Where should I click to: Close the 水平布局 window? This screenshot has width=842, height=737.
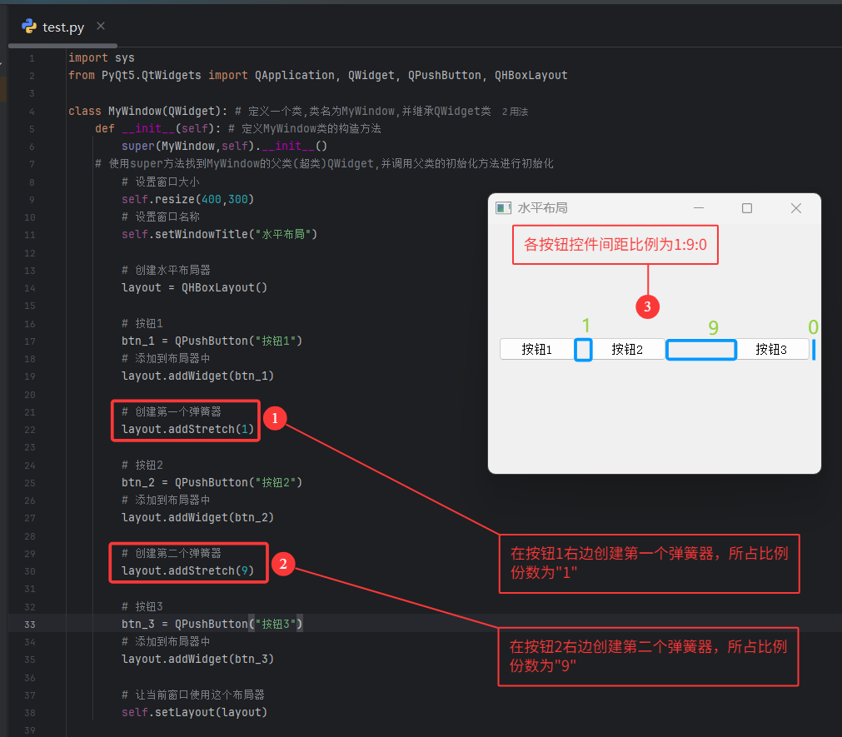click(x=796, y=207)
